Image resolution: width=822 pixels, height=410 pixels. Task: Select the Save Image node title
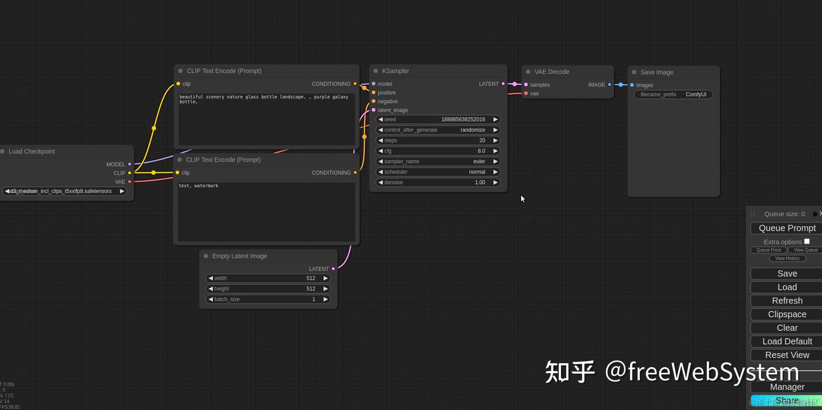656,72
